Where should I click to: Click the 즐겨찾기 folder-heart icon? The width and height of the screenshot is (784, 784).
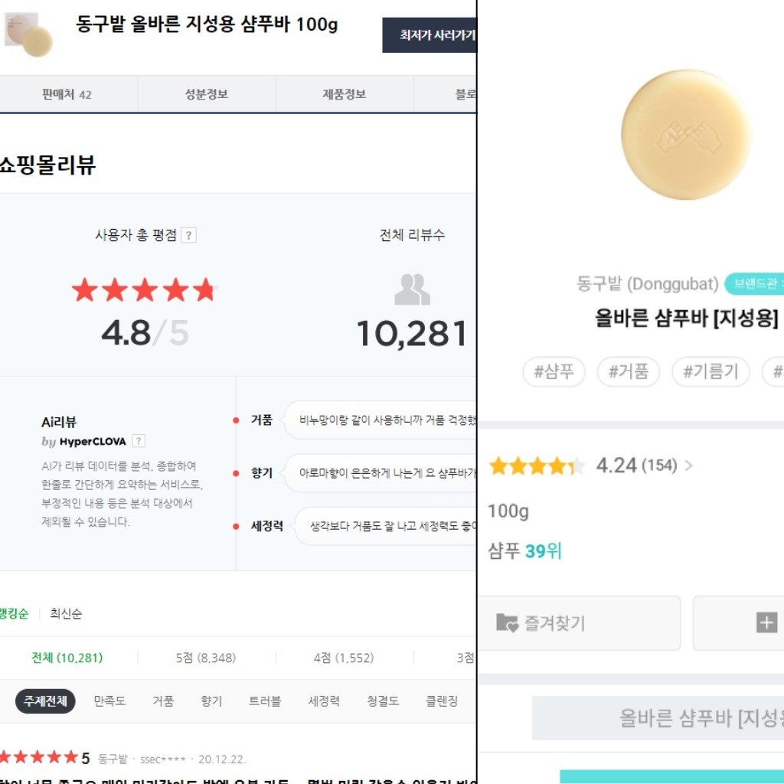pyautogui.click(x=507, y=623)
